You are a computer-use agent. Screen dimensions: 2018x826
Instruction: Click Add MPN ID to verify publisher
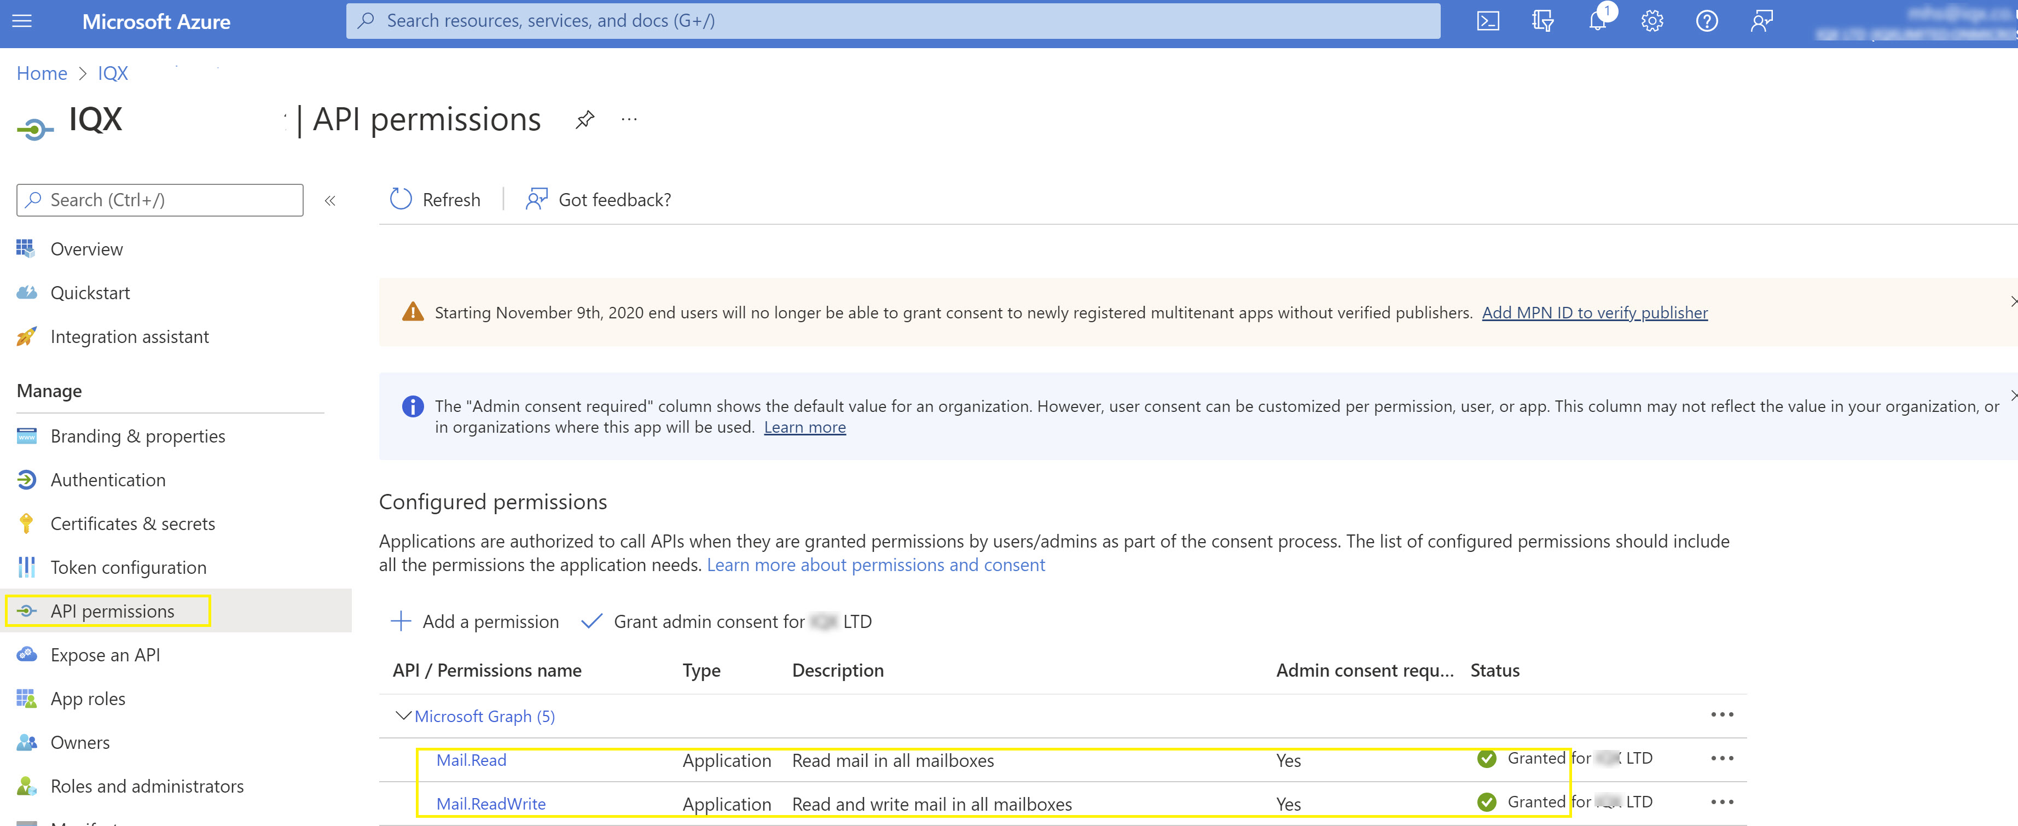[1594, 312]
